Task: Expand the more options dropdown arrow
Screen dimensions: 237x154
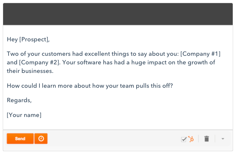Action: click(x=223, y=139)
